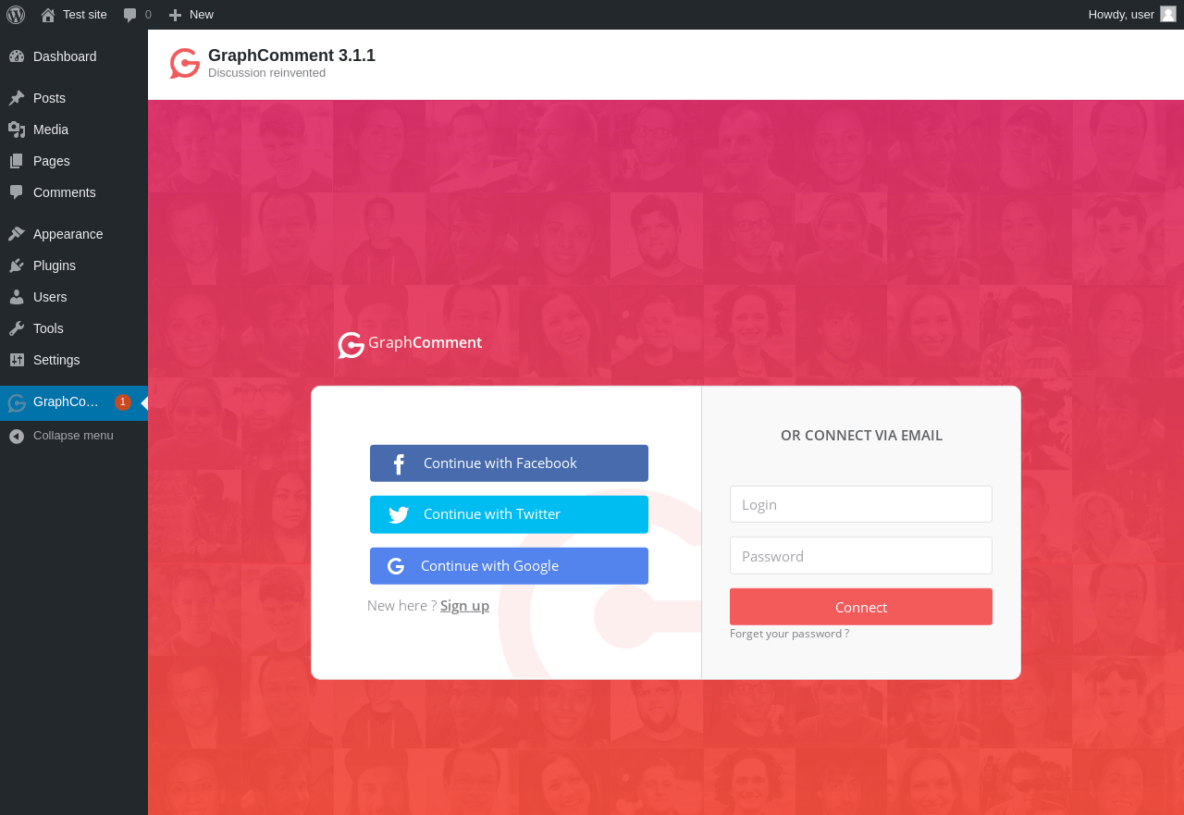Go to Plugins menu

[74, 265]
